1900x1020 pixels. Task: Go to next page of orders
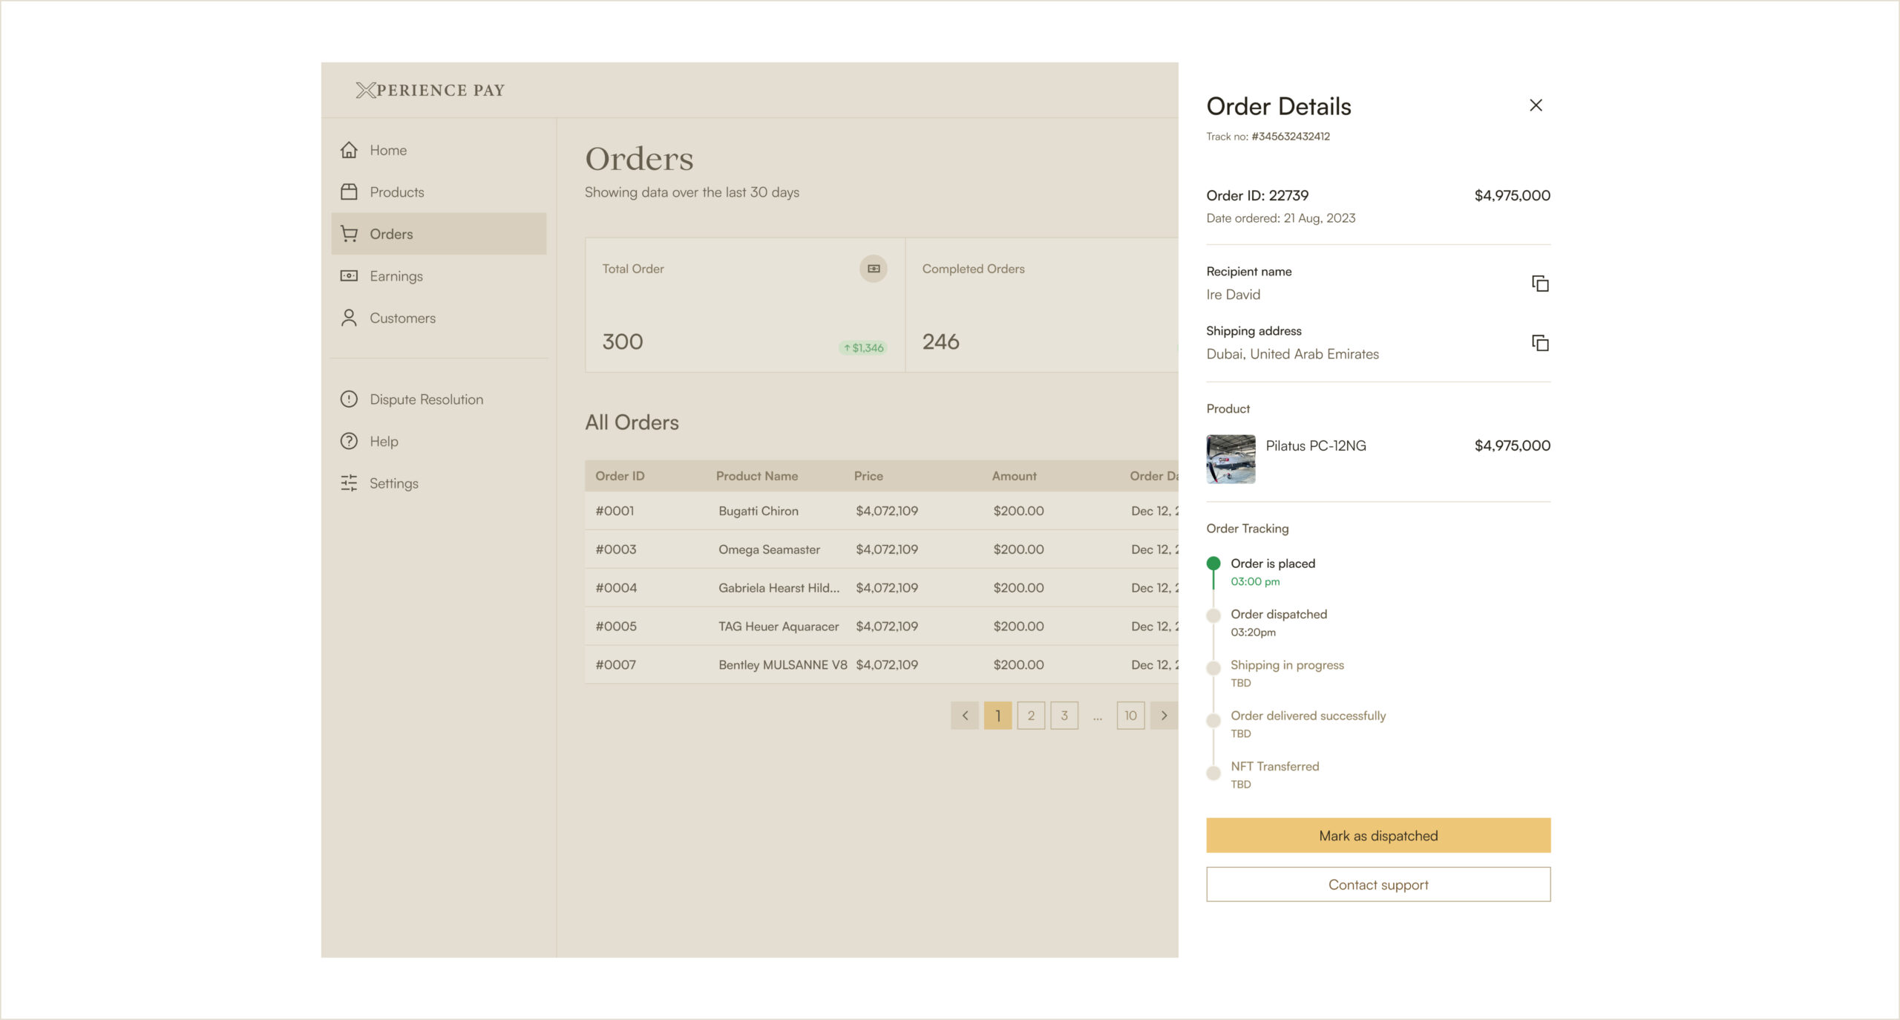pos(1164,716)
